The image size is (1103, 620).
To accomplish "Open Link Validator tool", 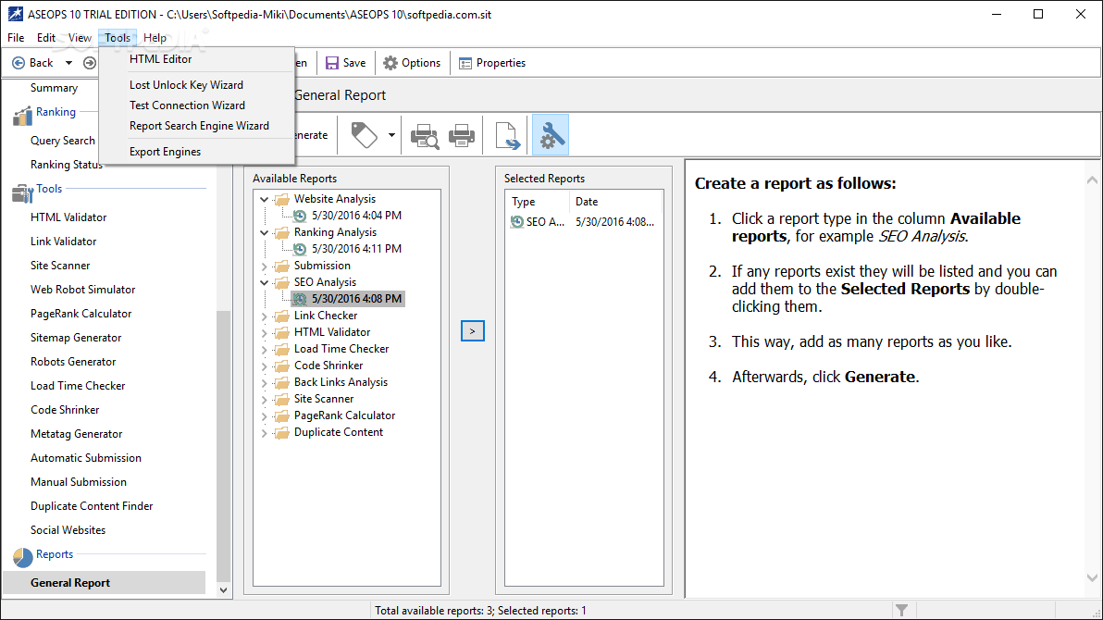I will (x=63, y=242).
